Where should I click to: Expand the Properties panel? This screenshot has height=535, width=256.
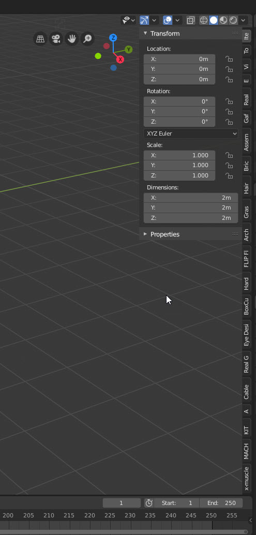click(x=145, y=234)
